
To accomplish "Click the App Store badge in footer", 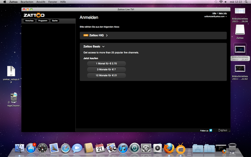I will 223,130.
